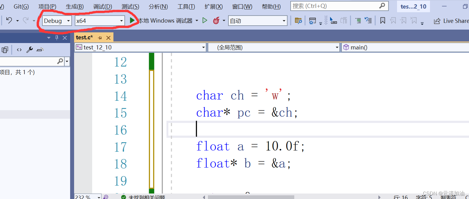Image resolution: width=469 pixels, height=199 pixels.
Task: Toggle a bookmark on the current line
Action: (x=382, y=20)
